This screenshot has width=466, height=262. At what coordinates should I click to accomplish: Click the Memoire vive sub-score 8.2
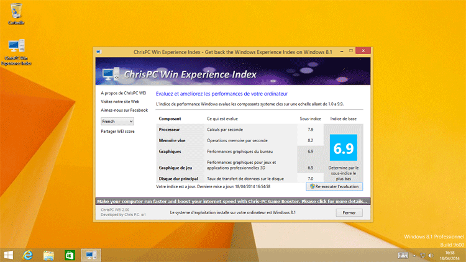tap(310, 140)
